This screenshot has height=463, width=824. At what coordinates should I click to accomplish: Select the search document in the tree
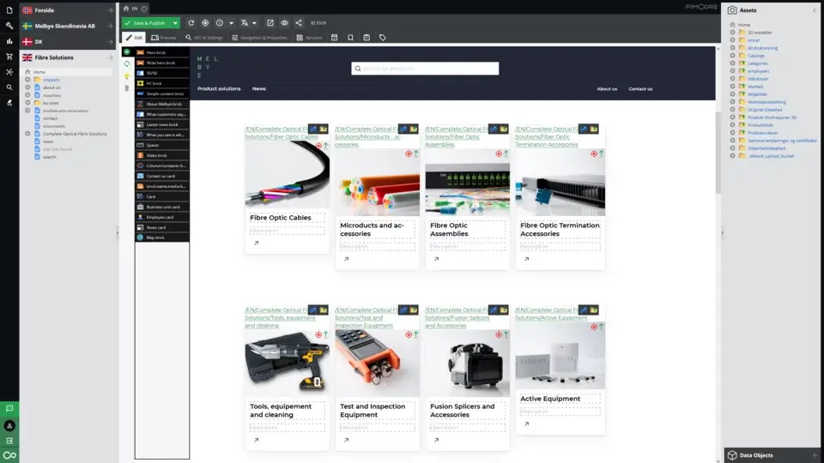tap(50, 157)
